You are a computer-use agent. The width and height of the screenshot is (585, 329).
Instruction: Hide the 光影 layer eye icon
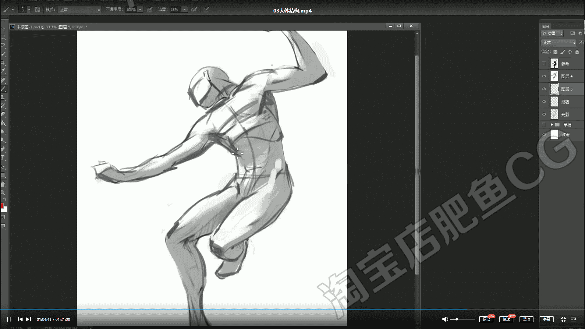point(544,114)
